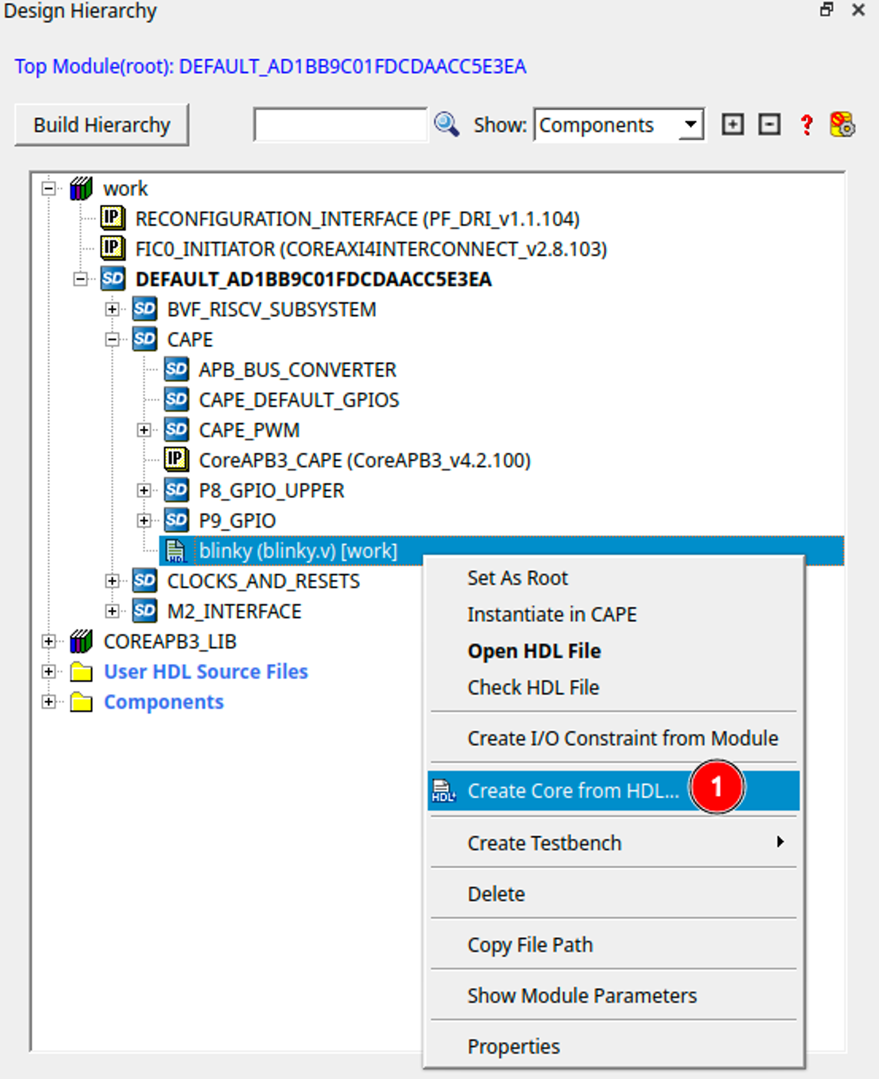Click the red question mark help icon

[806, 124]
